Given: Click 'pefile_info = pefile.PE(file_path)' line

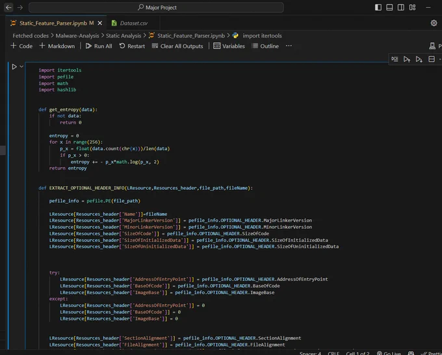Looking at the screenshot, I should [94, 201].
